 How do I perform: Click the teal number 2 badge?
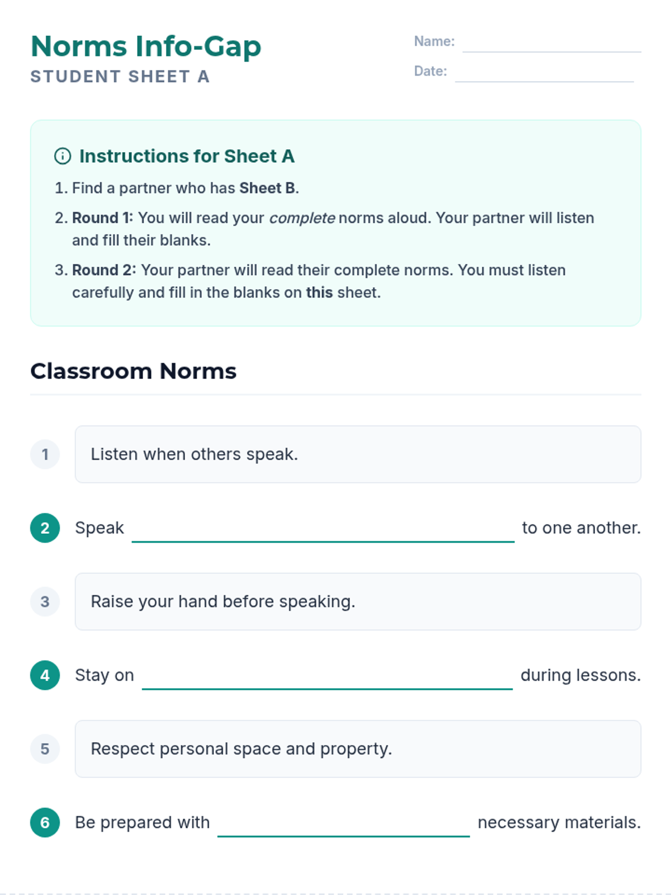click(x=45, y=528)
